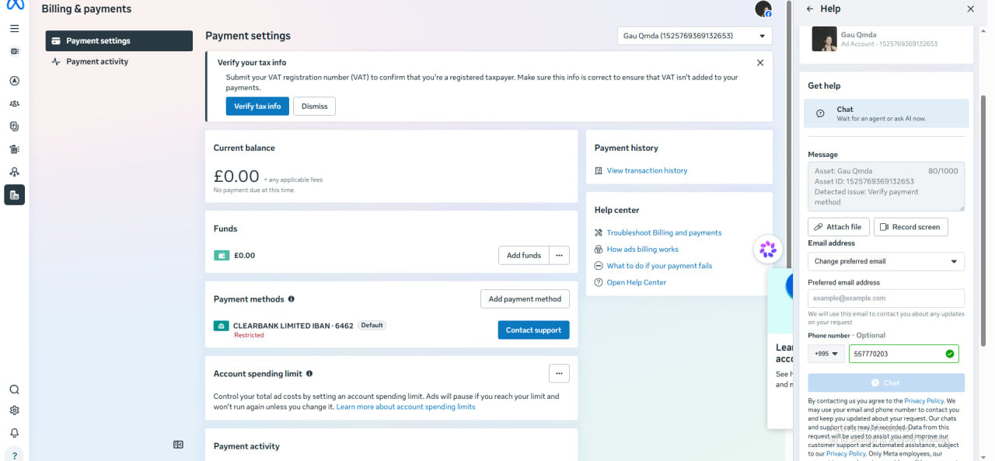
Task: Click the CLEARBANK bank account icon
Action: click(x=221, y=326)
